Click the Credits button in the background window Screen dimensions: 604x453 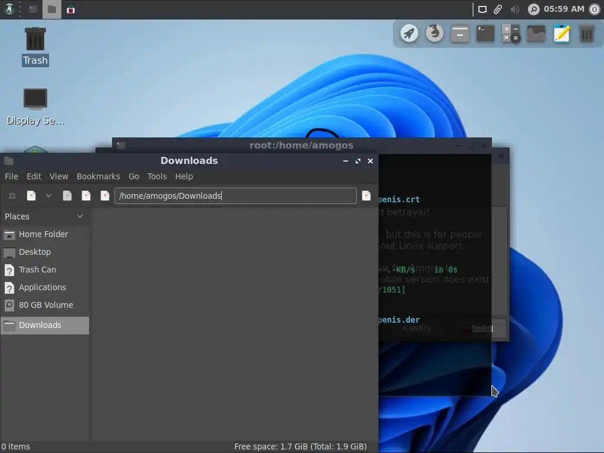(417, 328)
